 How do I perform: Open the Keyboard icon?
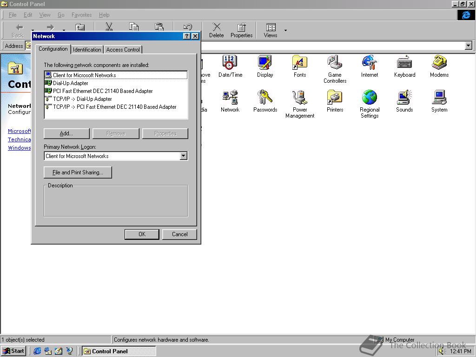404,66
